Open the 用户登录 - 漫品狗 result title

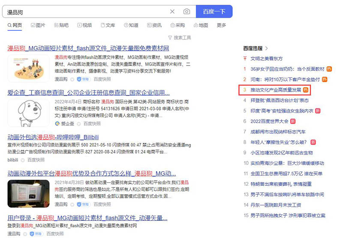(x=87, y=218)
